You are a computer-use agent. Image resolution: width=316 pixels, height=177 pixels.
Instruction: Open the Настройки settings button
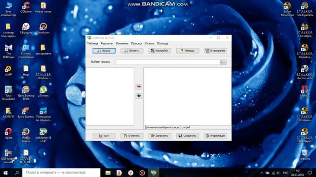159,51
